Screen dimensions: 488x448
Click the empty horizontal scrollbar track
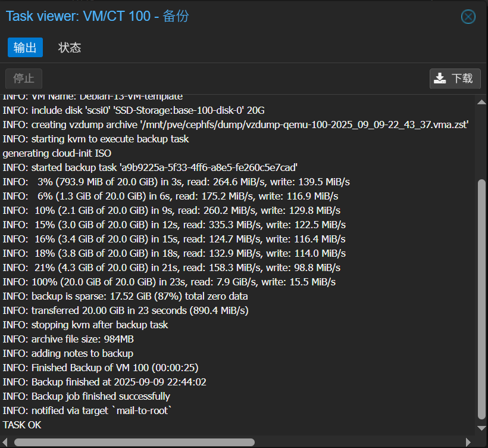[357, 442]
